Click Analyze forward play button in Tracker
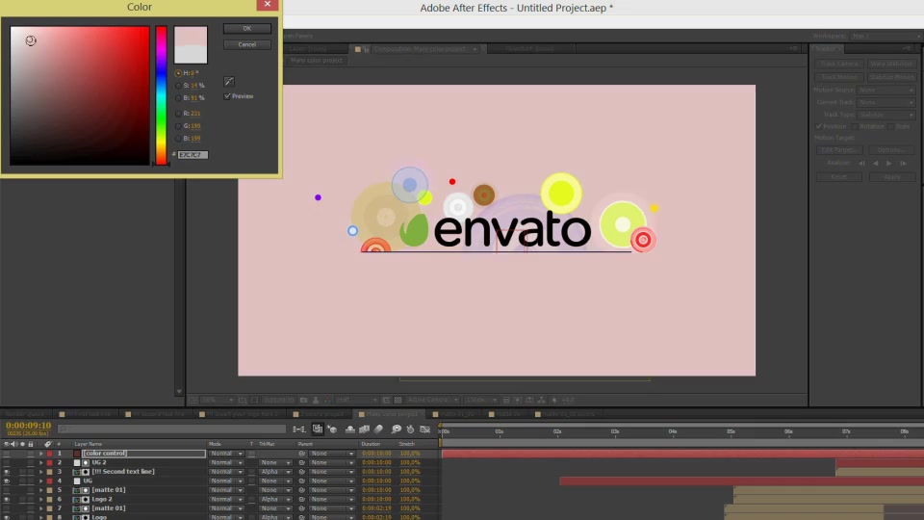 [888, 164]
